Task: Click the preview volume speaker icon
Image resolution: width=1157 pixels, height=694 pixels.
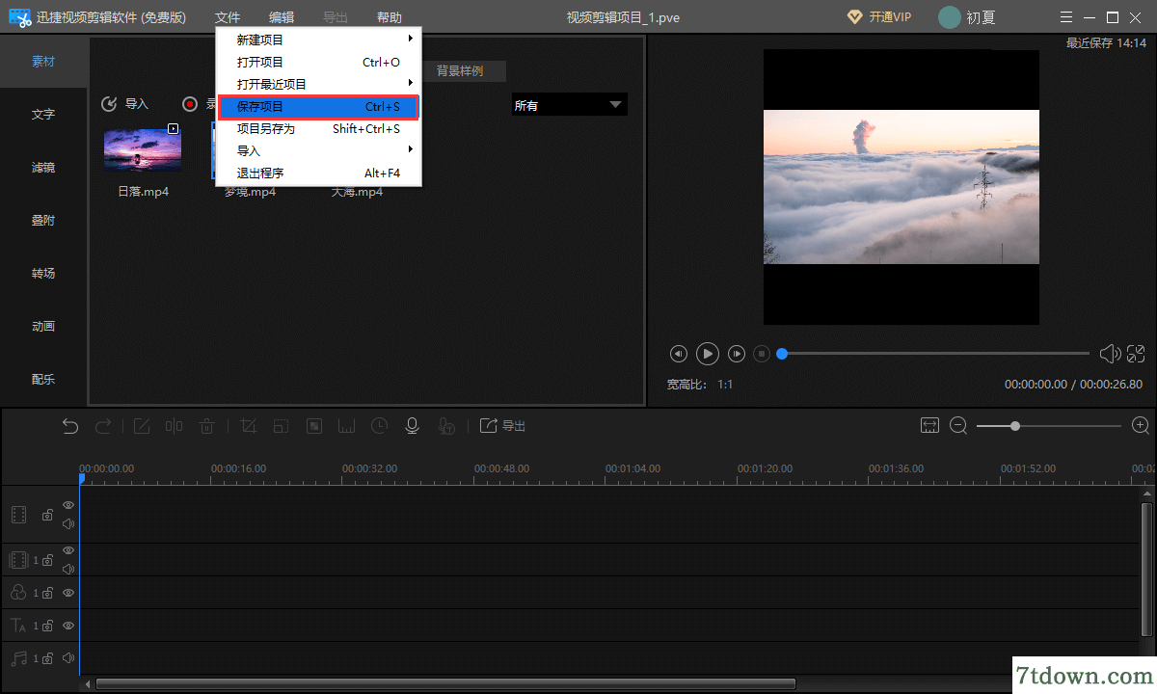Action: point(1110,354)
